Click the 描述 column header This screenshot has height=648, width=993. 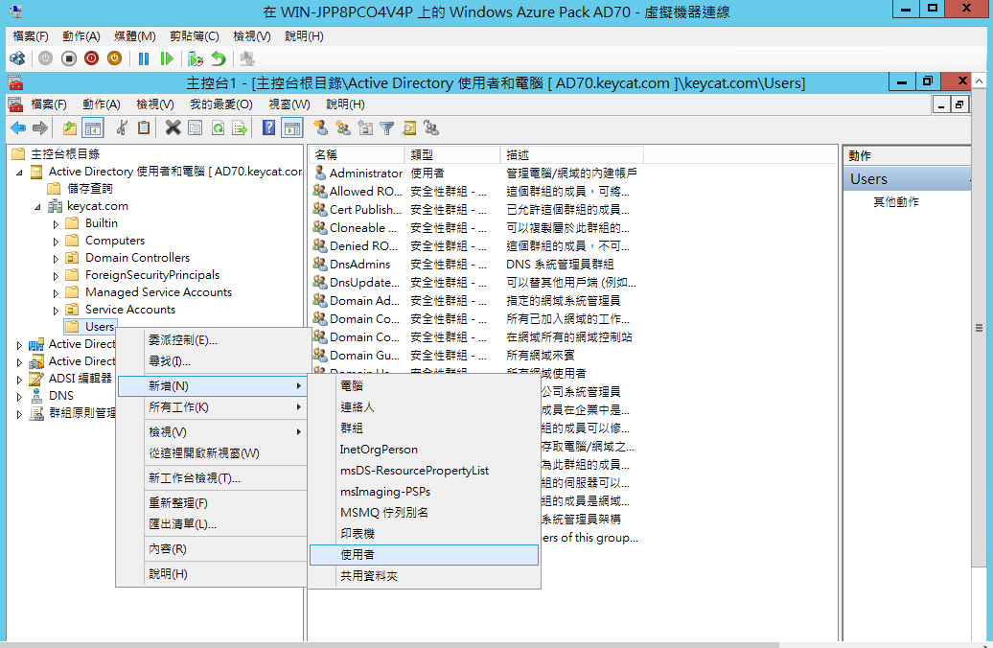572,154
